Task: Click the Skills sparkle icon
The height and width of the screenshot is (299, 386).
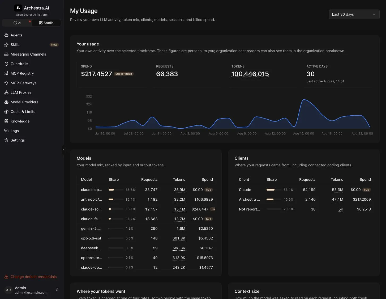Action: click(x=6, y=45)
